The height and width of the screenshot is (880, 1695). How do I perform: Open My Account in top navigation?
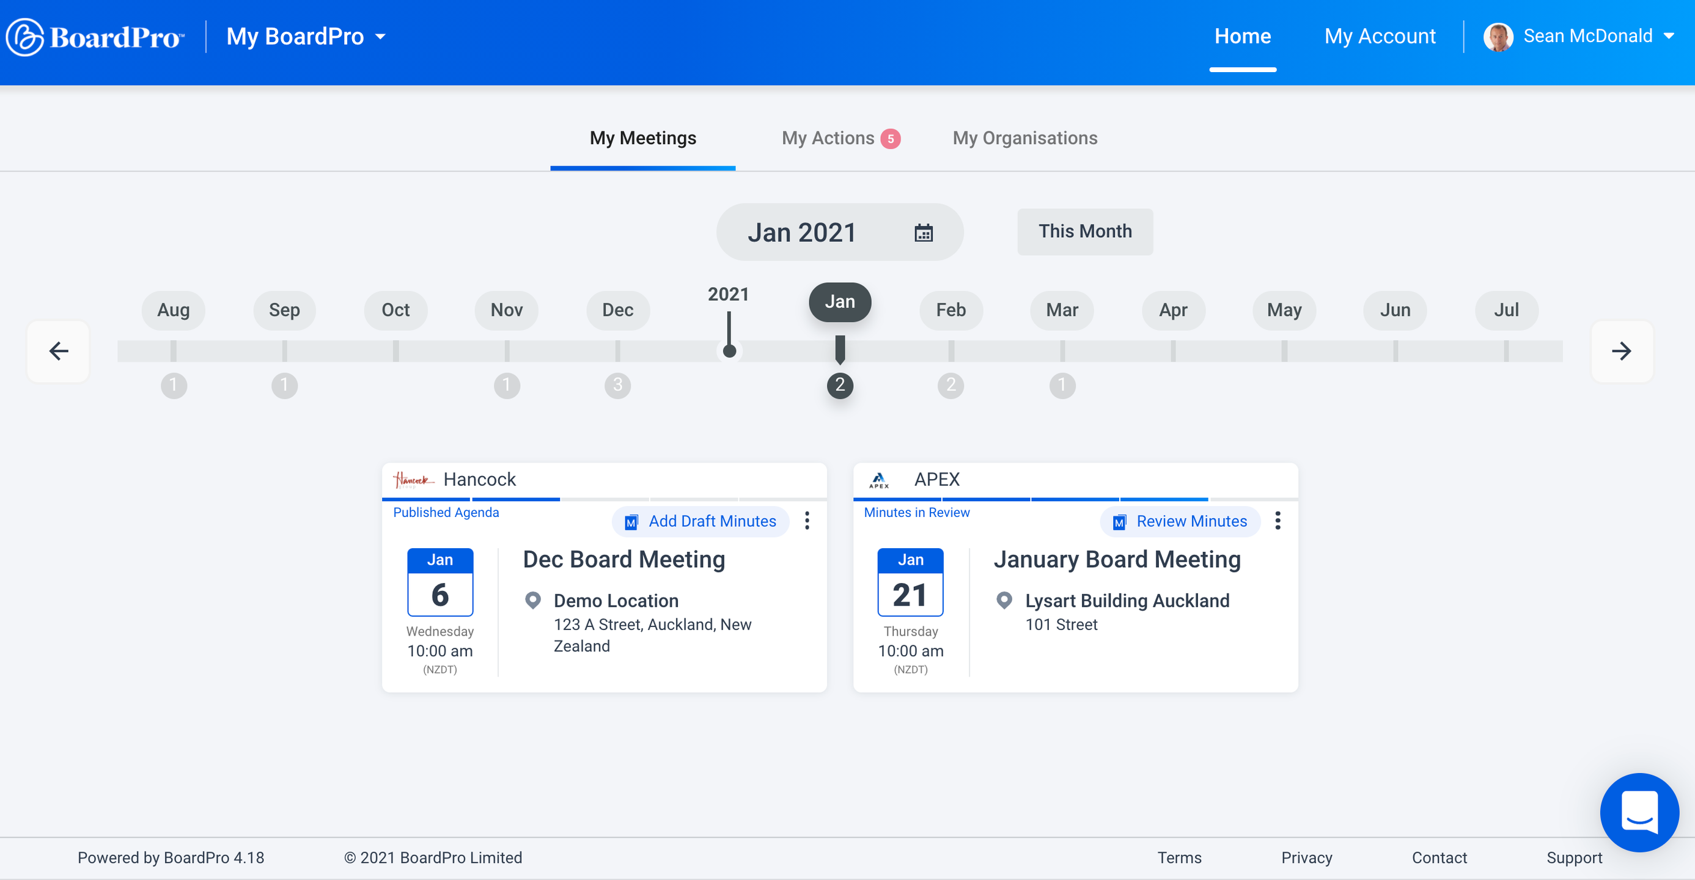tap(1379, 37)
